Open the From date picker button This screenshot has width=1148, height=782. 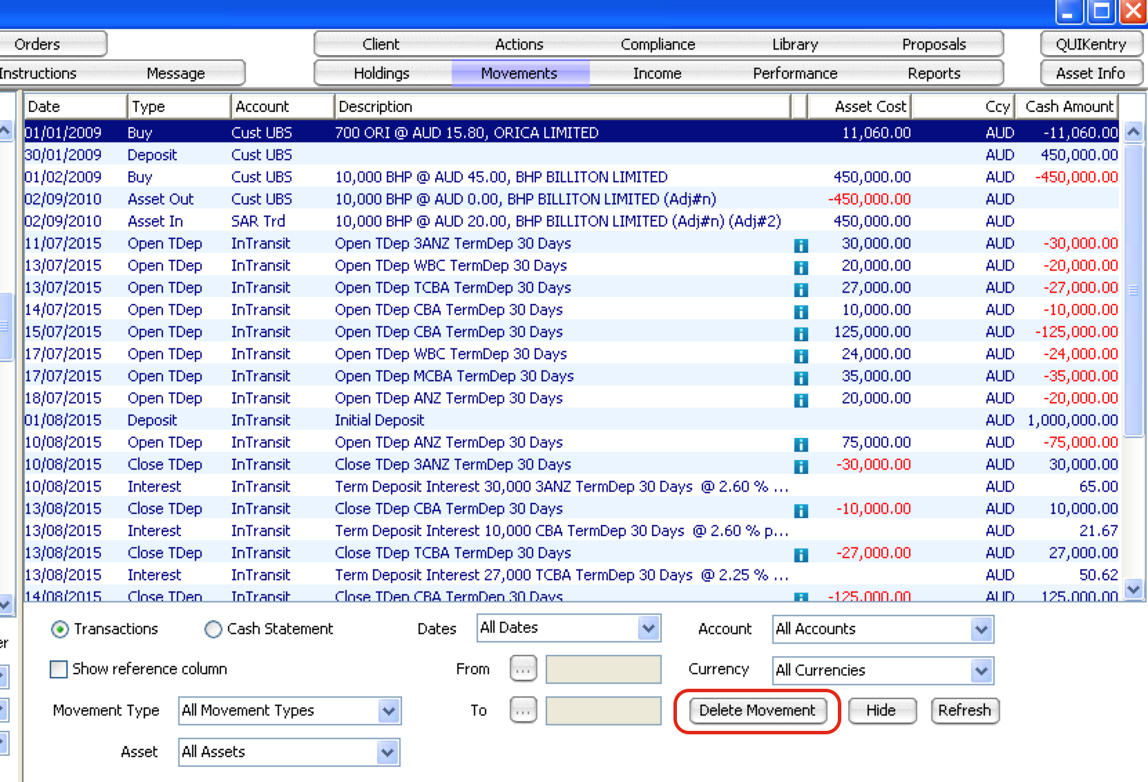click(523, 669)
